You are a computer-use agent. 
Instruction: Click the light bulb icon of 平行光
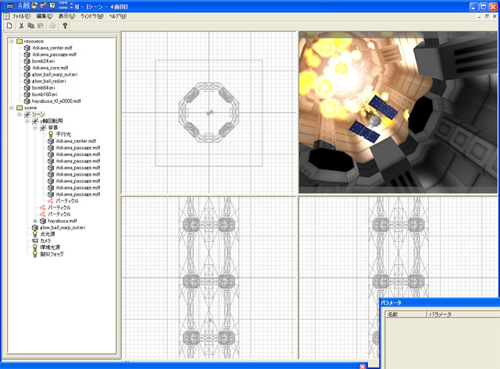[x=51, y=134]
